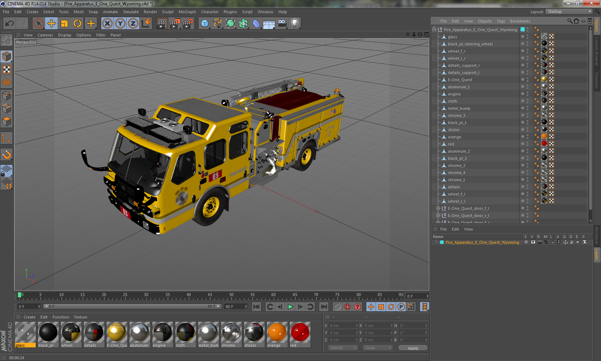Open the spline pen tools icon
Viewport: 601px width, 361px height.
pos(218,24)
